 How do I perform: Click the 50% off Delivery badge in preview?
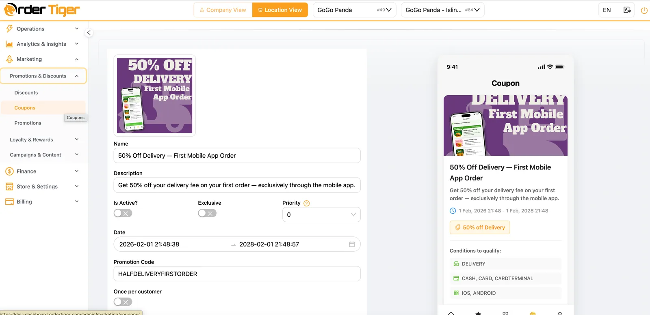pos(480,227)
